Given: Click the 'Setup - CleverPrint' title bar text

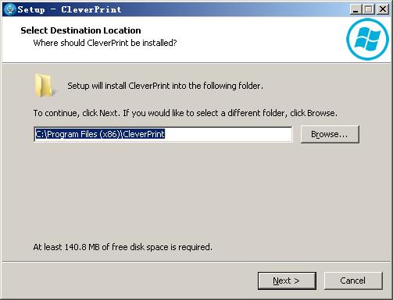Looking at the screenshot, I should pyautogui.click(x=70, y=9).
